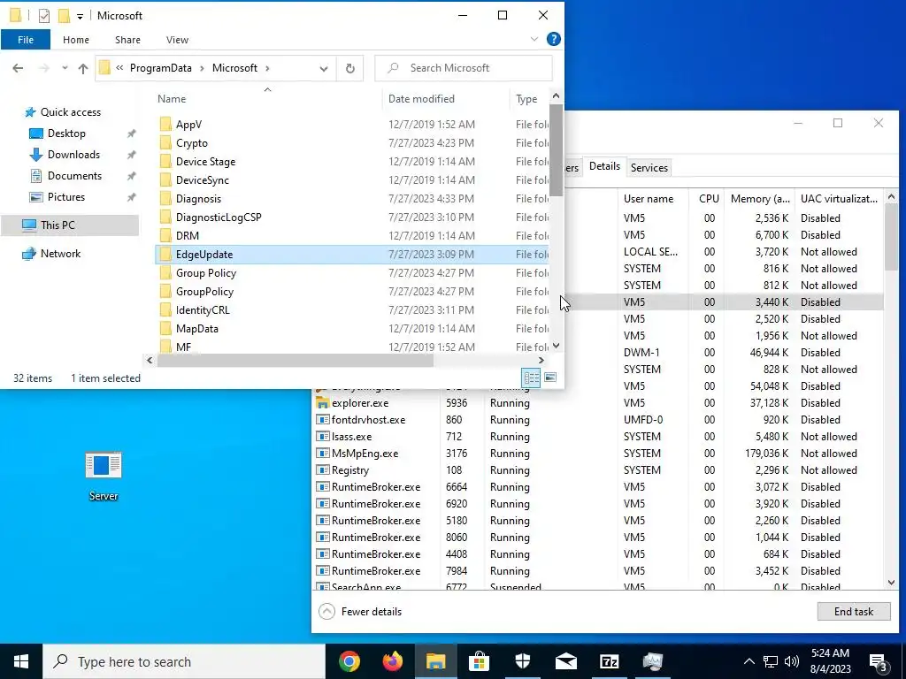Select the DiagnosticLogCSP folder
This screenshot has width=906, height=679.
pyautogui.click(x=219, y=217)
